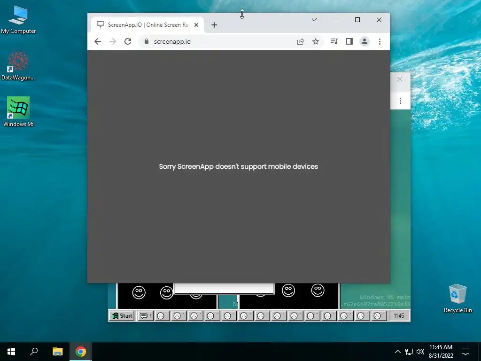Screen dimensions: 481x361
Task: Click the forward navigation arrow in Chrome
Action: pyautogui.click(x=113, y=41)
